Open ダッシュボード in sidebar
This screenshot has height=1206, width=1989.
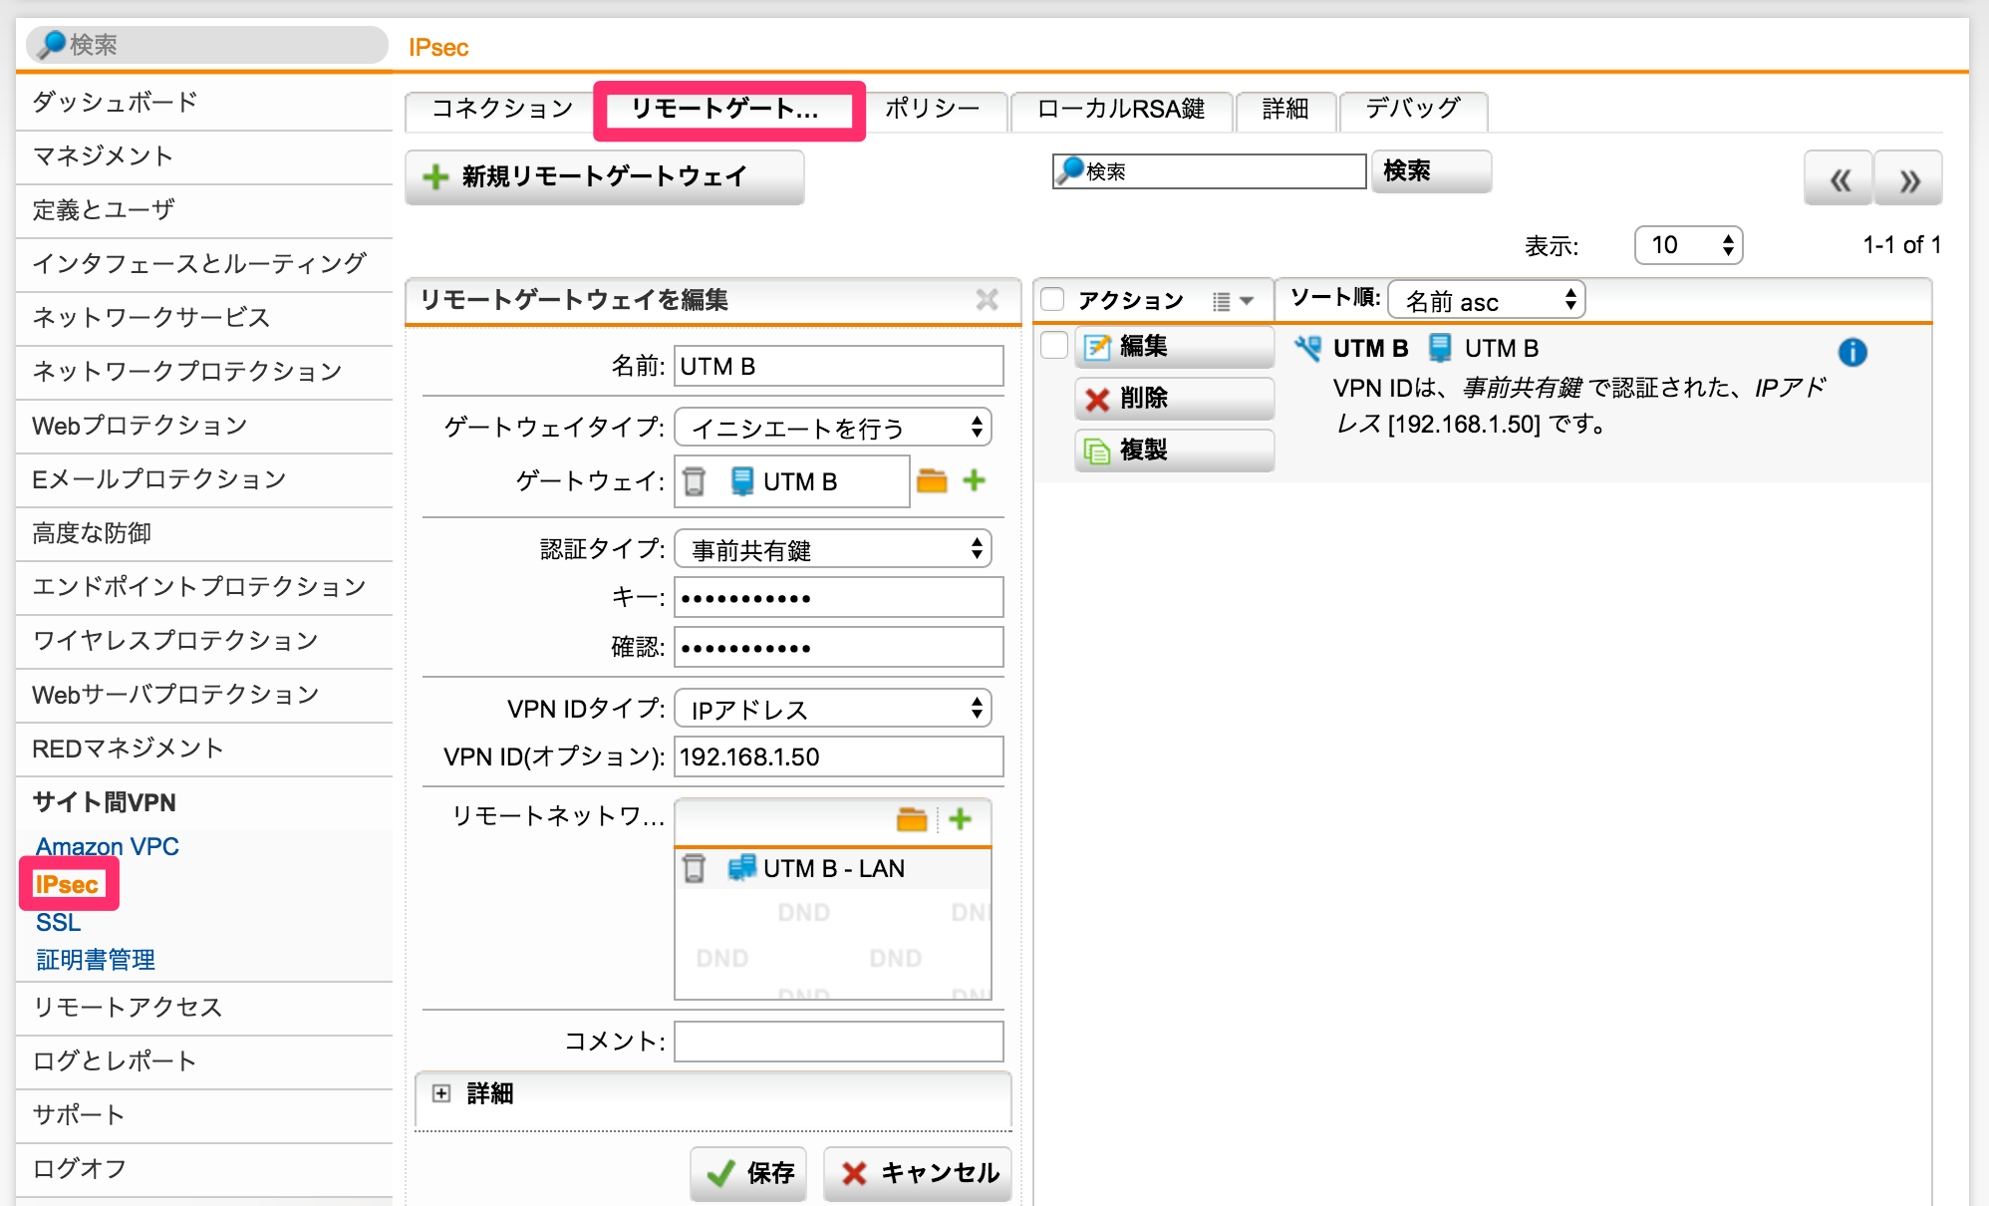[x=204, y=103]
